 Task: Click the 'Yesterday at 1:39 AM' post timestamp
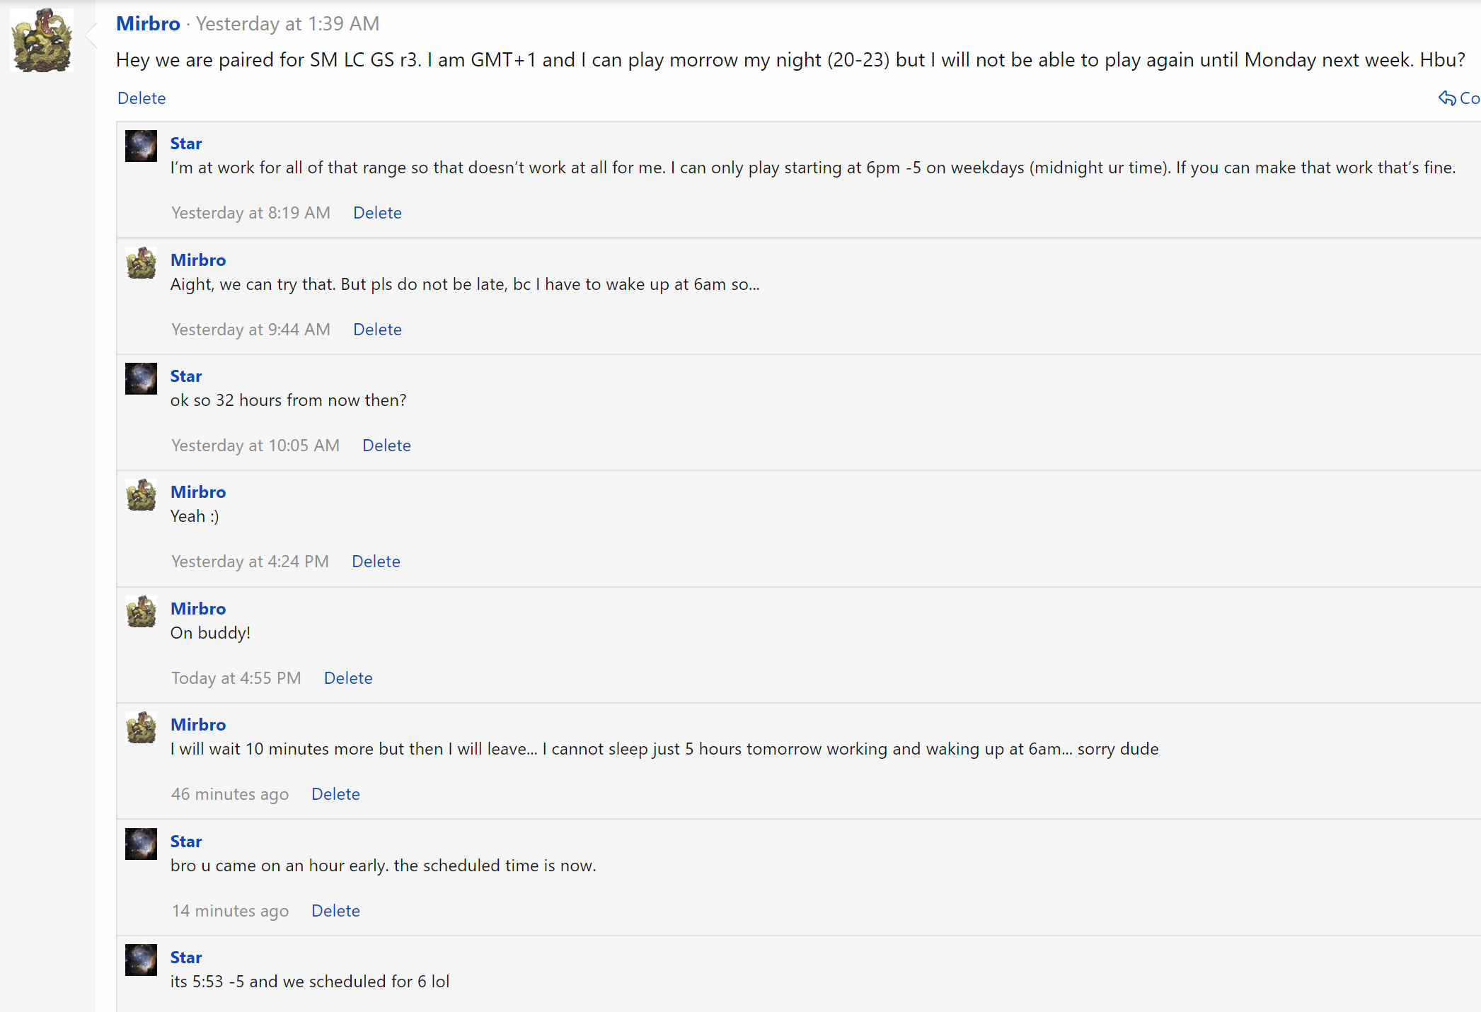coord(287,24)
